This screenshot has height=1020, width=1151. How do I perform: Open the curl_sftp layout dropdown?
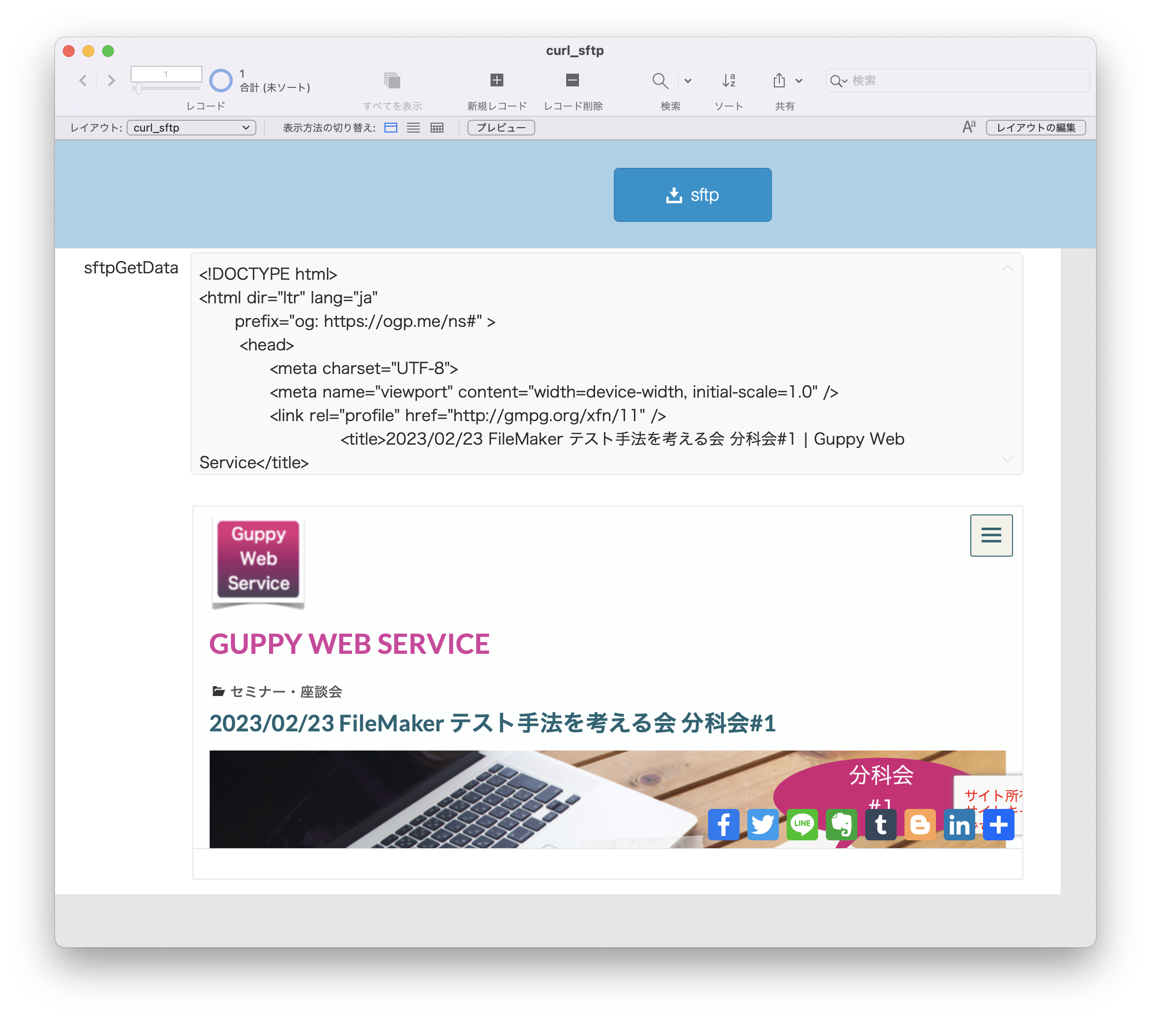click(x=191, y=128)
